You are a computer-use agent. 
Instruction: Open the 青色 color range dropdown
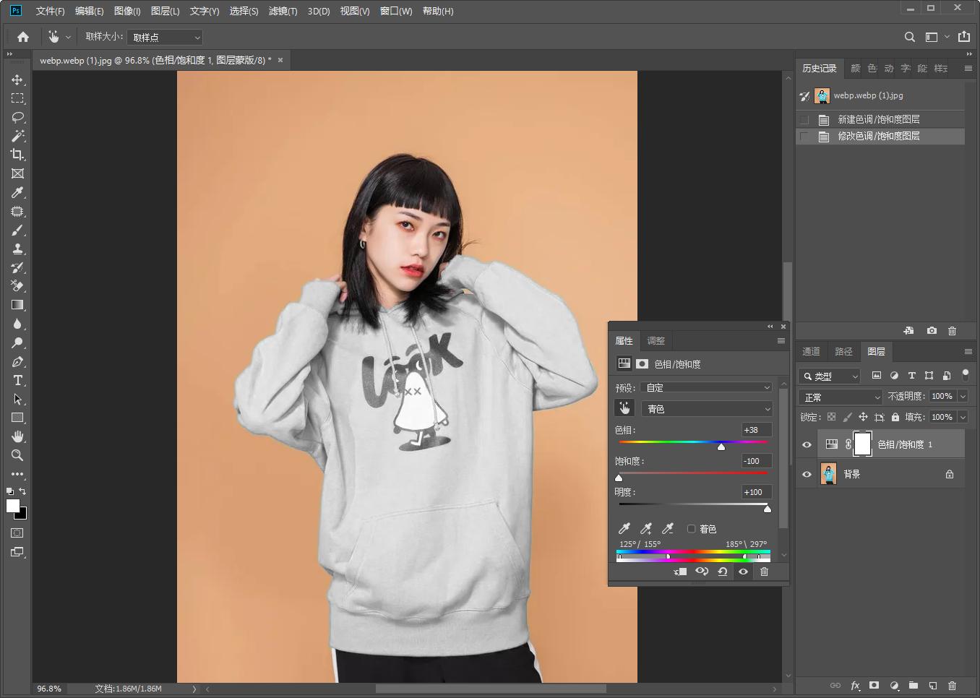pyautogui.click(x=707, y=409)
